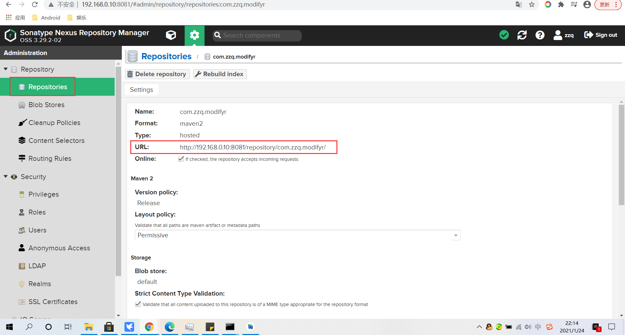Sign out of Nexus
The image size is (625, 335).
click(601, 35)
